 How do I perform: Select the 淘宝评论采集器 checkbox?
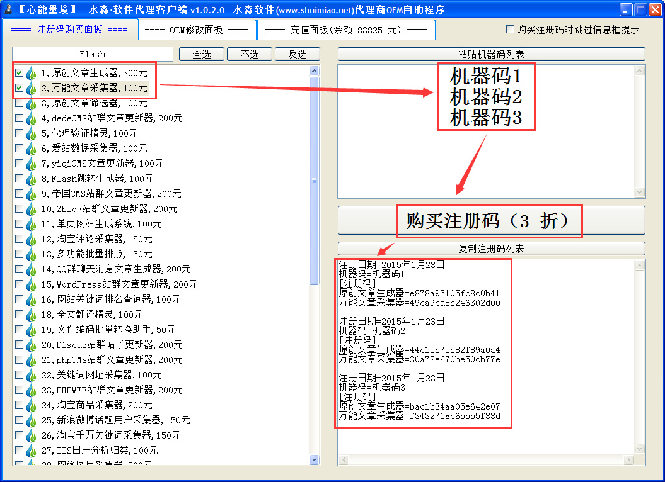19,239
